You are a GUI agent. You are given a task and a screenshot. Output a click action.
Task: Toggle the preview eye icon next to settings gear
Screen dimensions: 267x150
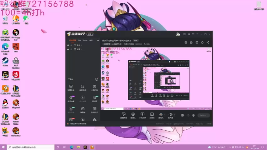(x=188, y=115)
